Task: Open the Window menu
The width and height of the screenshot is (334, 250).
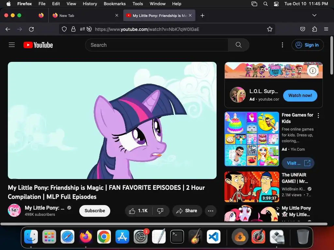Action: (158, 4)
